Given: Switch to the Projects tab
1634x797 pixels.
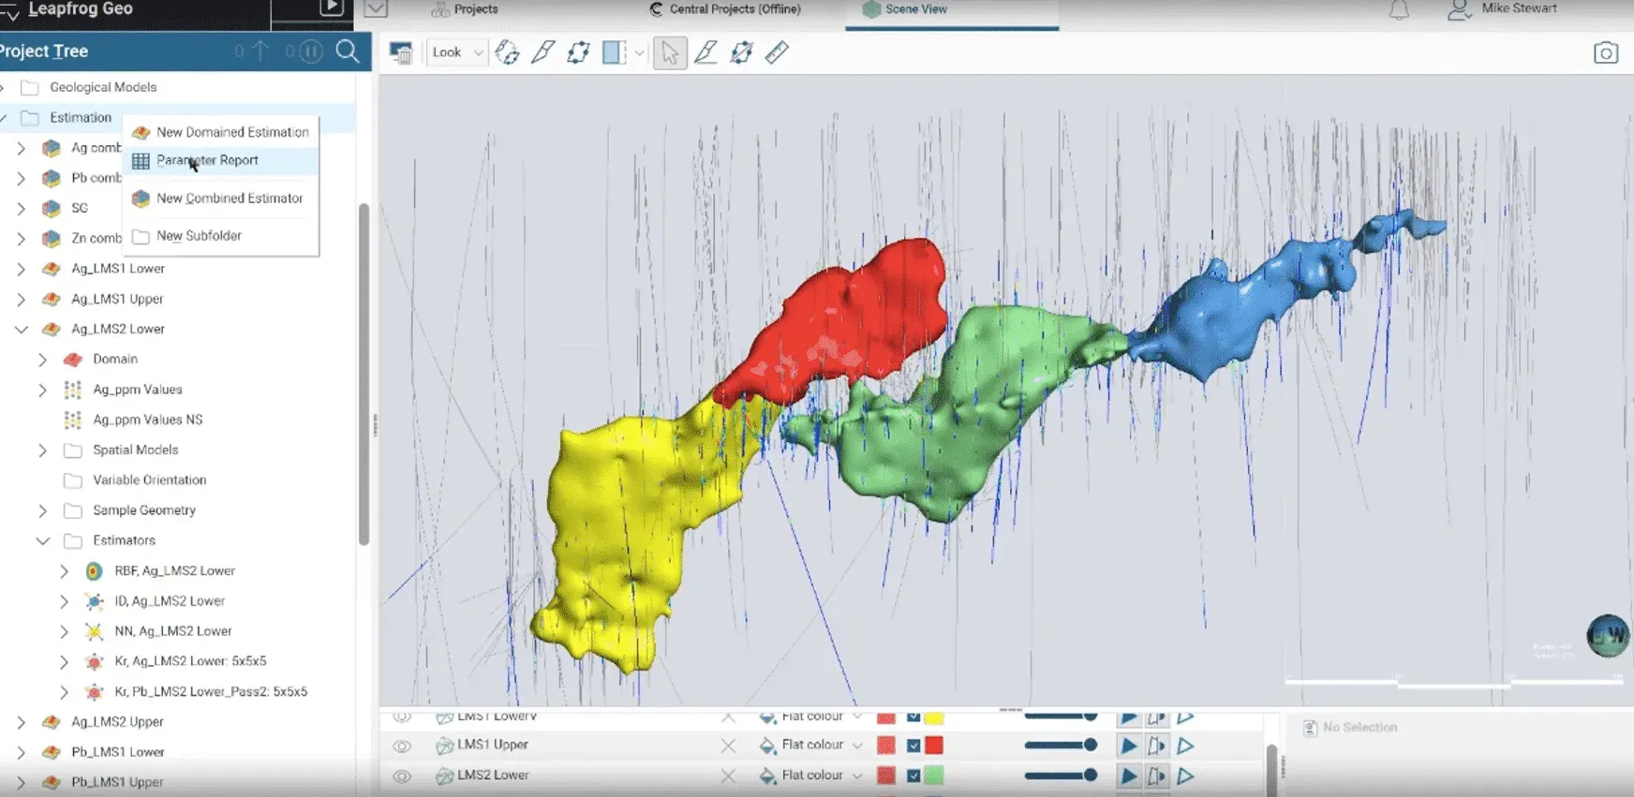Looking at the screenshot, I should pos(466,9).
